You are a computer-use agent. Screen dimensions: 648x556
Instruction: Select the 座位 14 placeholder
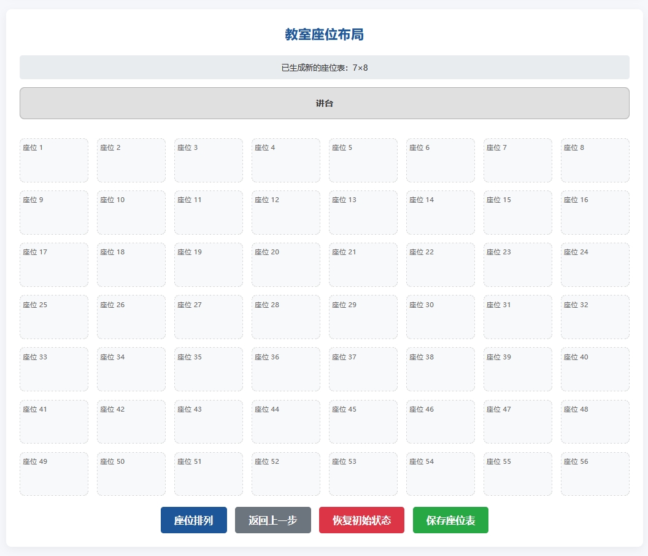coord(441,213)
